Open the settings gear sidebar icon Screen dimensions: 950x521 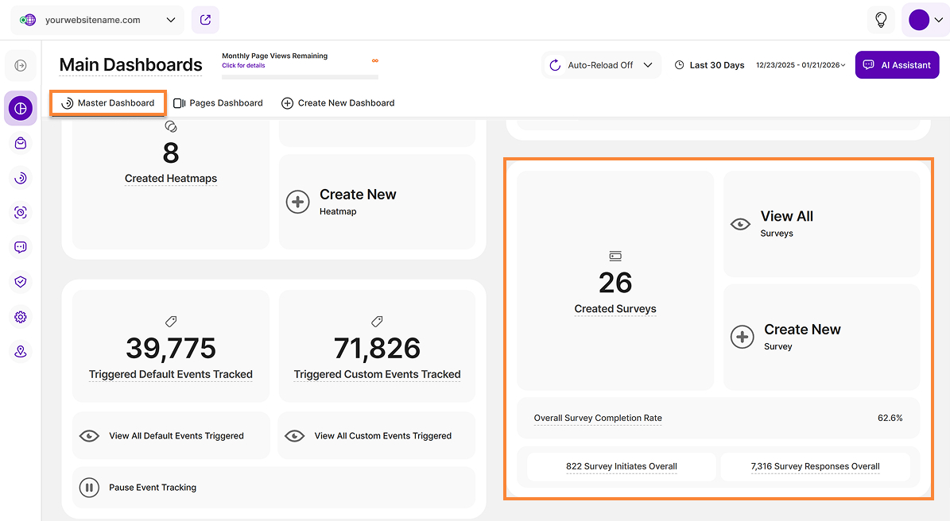tap(21, 317)
